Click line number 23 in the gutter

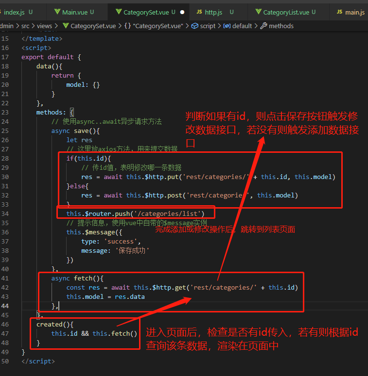pos(5,113)
